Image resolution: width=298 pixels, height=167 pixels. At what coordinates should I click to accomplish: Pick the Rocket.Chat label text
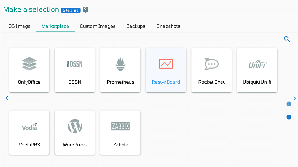click(x=211, y=82)
